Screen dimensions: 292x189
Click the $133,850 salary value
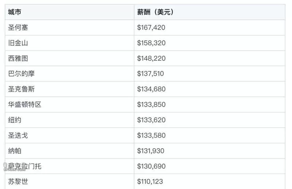coord(151,105)
